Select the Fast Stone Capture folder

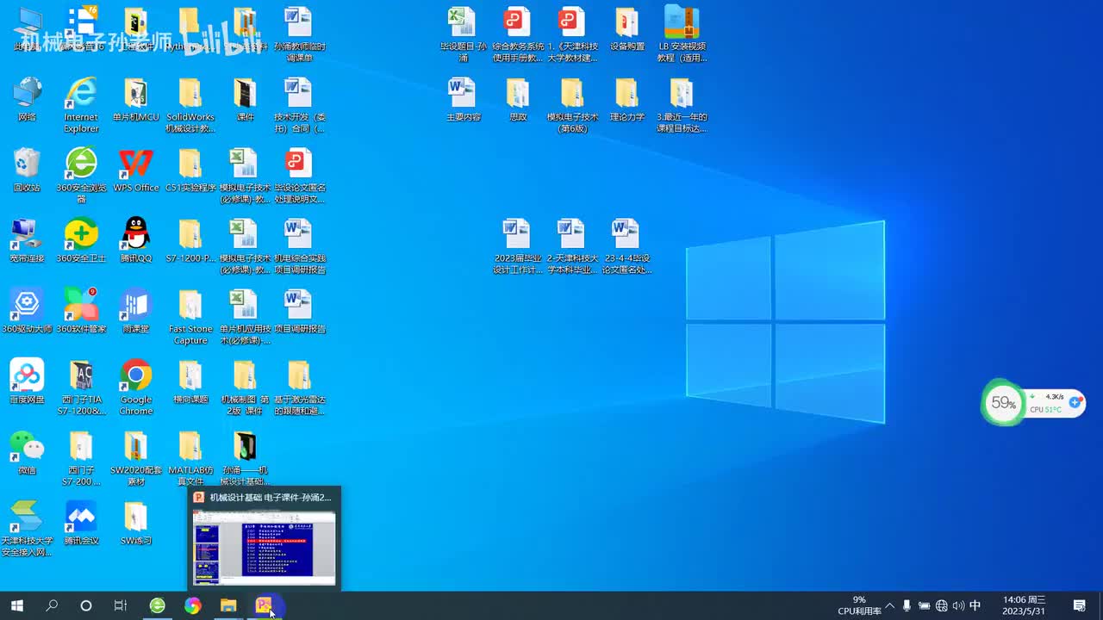pyautogui.click(x=190, y=317)
